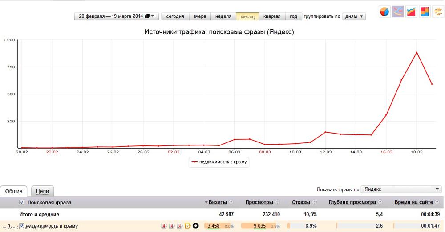This screenshot has width=445, height=232.
Task: Click the yellow note icon in row 1
Action: 187,226
